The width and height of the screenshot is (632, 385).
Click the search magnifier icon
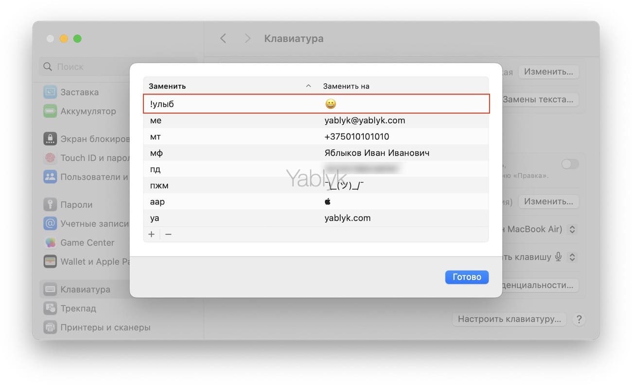48,67
